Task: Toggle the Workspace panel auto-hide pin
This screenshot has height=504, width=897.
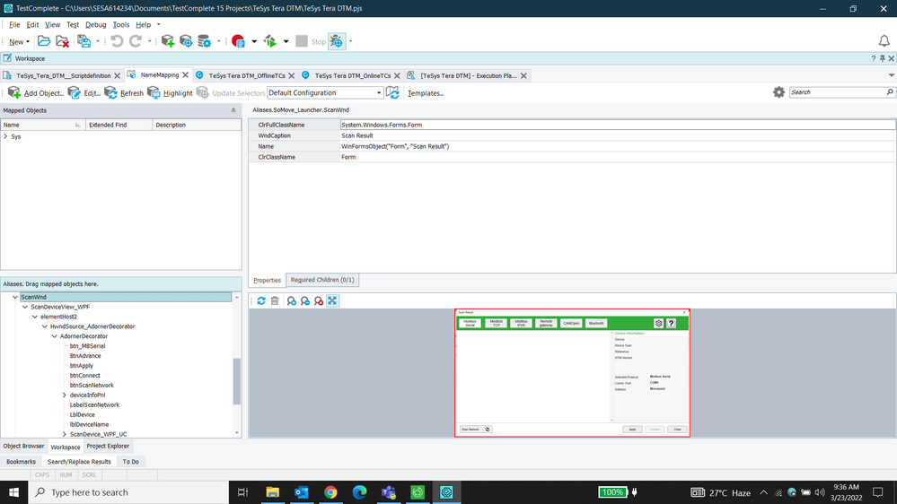Action: pyautogui.click(x=882, y=58)
